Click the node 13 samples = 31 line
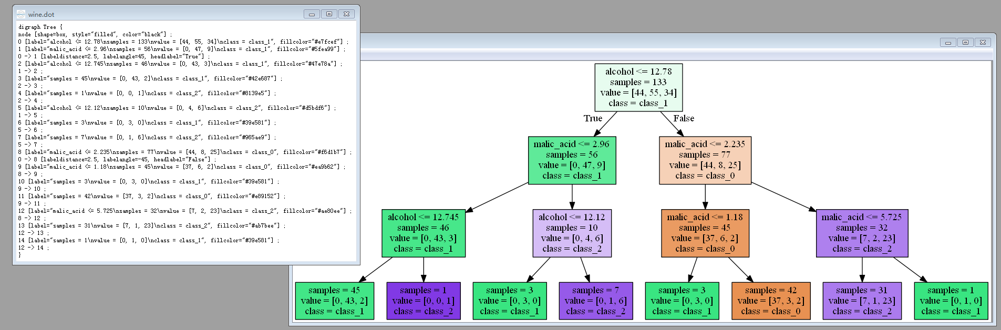This screenshot has height=330, width=1001. 152,225
